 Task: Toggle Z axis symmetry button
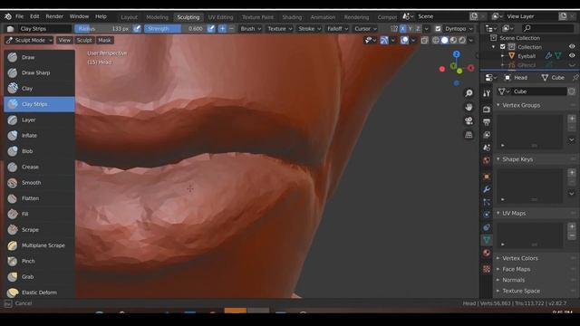[418, 28]
